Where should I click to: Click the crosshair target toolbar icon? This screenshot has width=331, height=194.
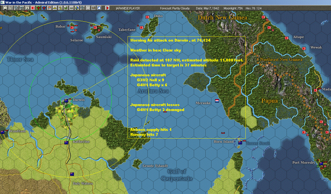[82, 8]
